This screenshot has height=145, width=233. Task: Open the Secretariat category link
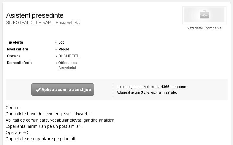(x=67, y=68)
